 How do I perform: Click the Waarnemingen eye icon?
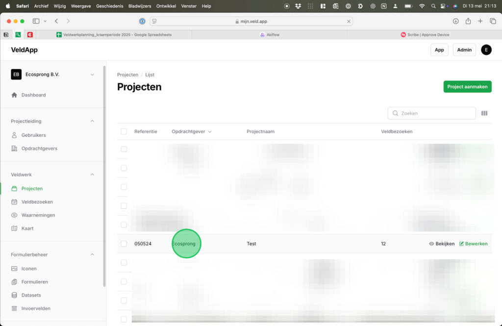(14, 215)
